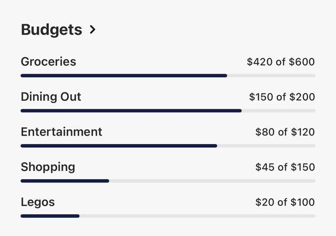Open the Budgets heading
This screenshot has height=236, width=336.
tap(51, 30)
